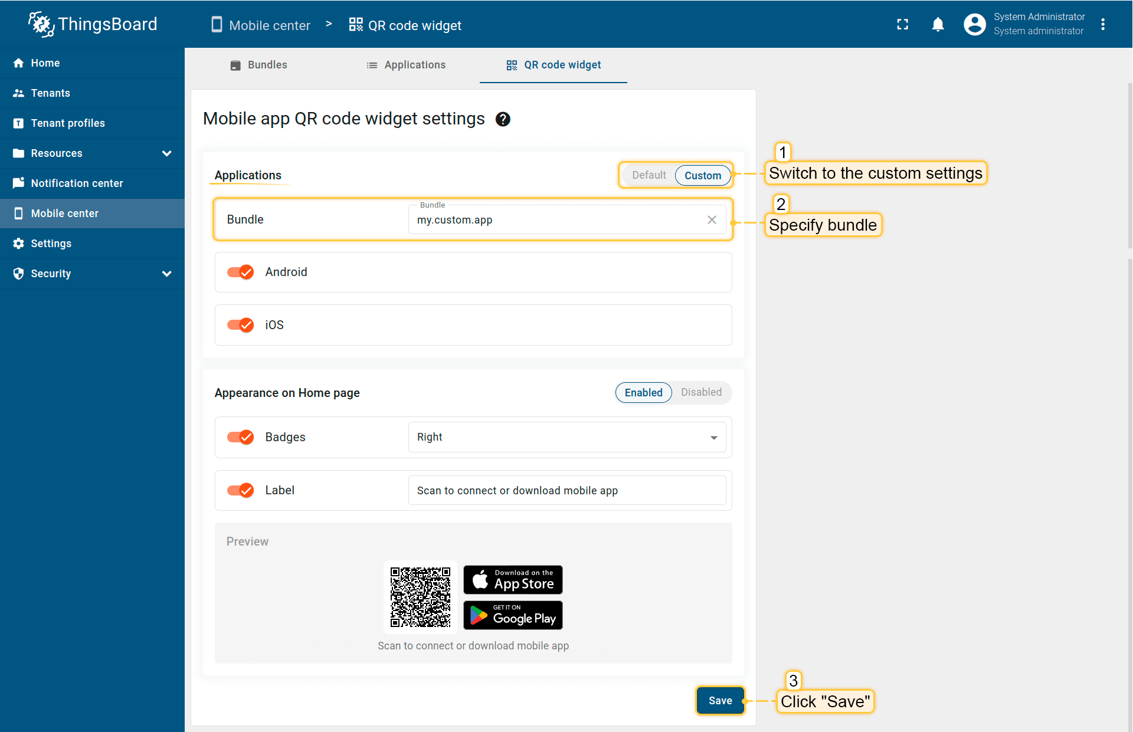Clear the Bundle field with X icon

tap(712, 219)
